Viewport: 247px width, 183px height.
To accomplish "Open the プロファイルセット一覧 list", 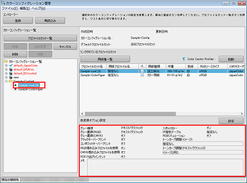I will 40,38.
